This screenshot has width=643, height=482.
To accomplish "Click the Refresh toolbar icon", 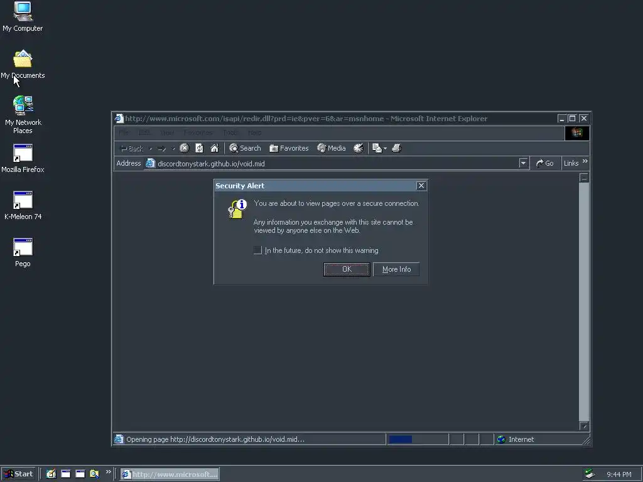I will click(x=199, y=148).
